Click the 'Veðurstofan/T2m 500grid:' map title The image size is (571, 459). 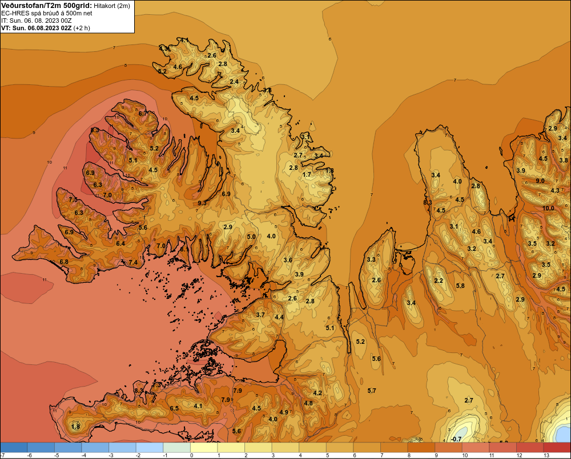pyautogui.click(x=46, y=5)
